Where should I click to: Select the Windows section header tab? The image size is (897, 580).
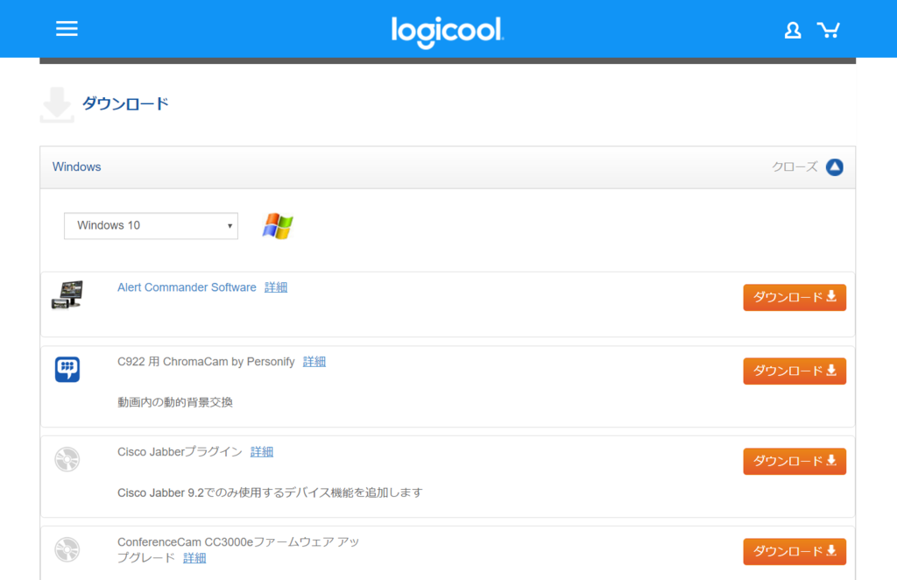coord(76,166)
